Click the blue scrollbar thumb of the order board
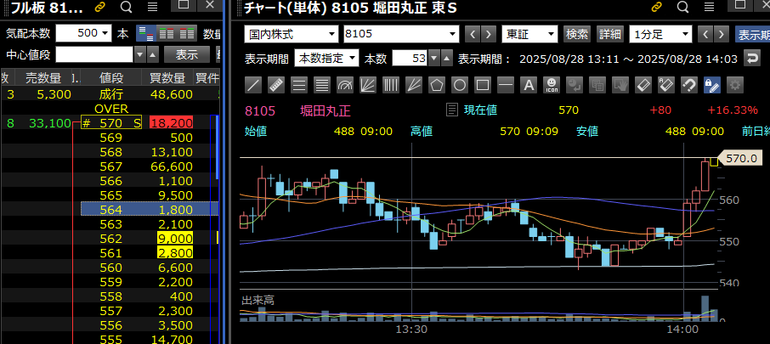Image resolution: width=770 pixels, height=344 pixels. (218, 147)
